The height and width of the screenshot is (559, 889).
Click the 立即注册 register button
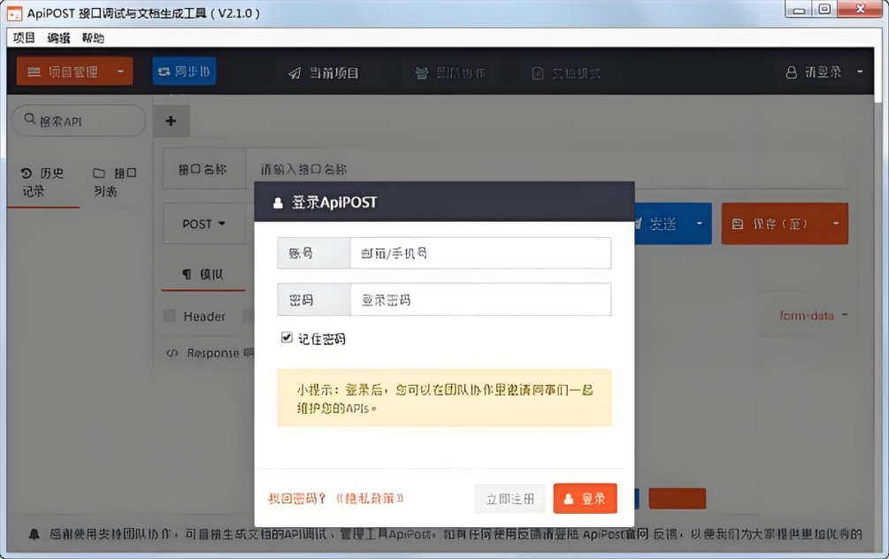tap(510, 499)
